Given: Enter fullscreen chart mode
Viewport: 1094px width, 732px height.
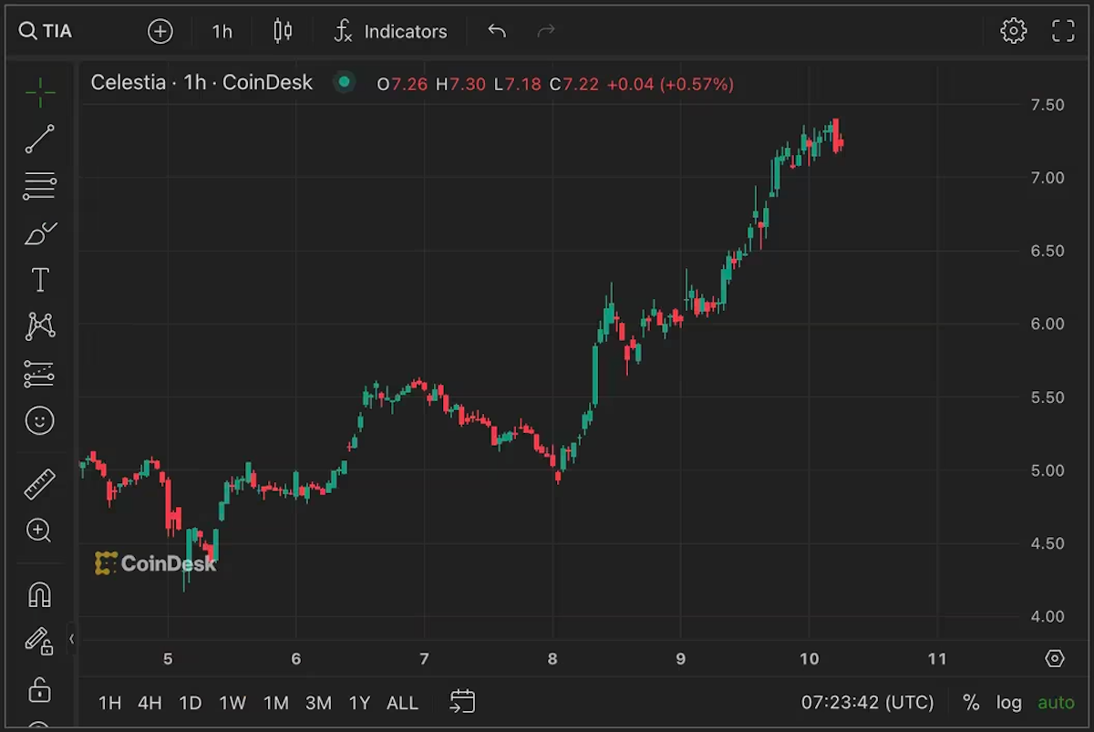Looking at the screenshot, I should point(1063,31).
